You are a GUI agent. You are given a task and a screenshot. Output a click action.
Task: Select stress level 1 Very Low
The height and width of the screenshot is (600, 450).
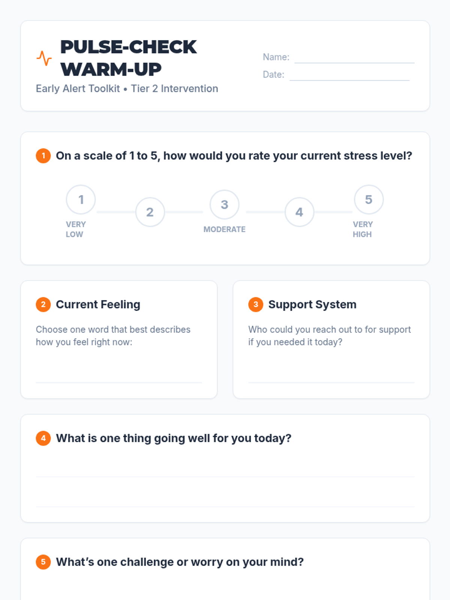coord(81,199)
